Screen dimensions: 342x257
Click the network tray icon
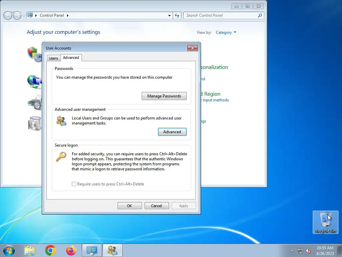300,251
